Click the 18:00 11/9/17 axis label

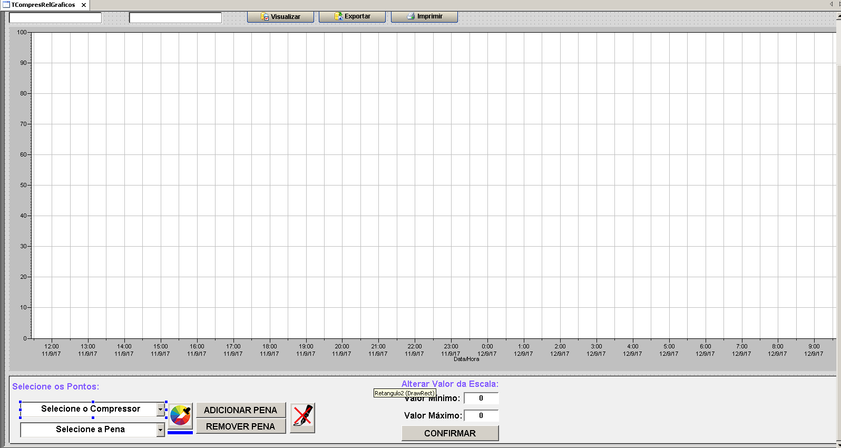pos(269,350)
